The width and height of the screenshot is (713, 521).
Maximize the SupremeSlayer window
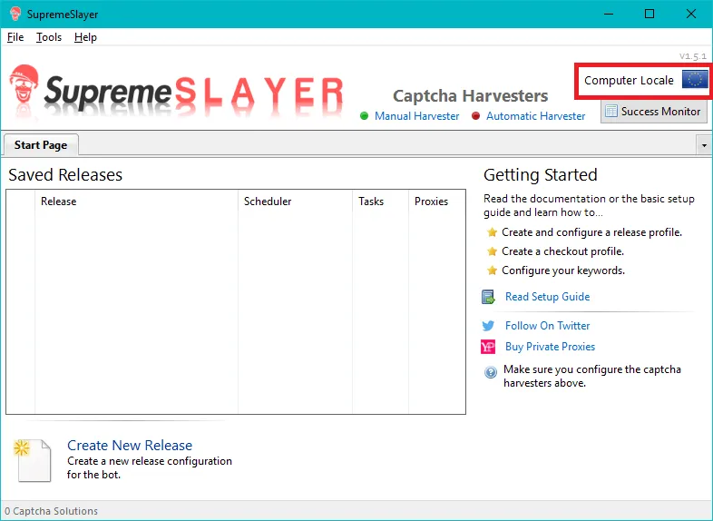650,14
